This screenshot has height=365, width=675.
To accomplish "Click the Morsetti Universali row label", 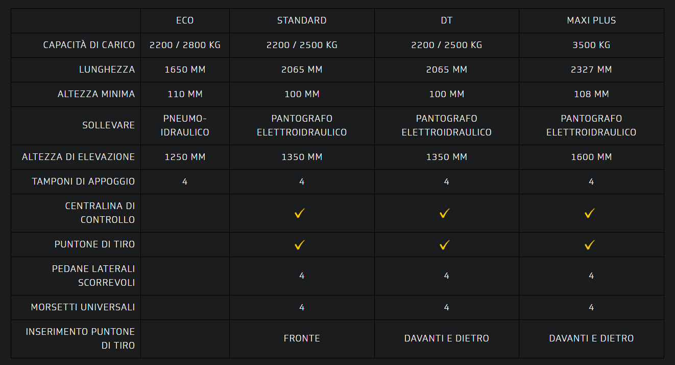I will [x=83, y=307].
